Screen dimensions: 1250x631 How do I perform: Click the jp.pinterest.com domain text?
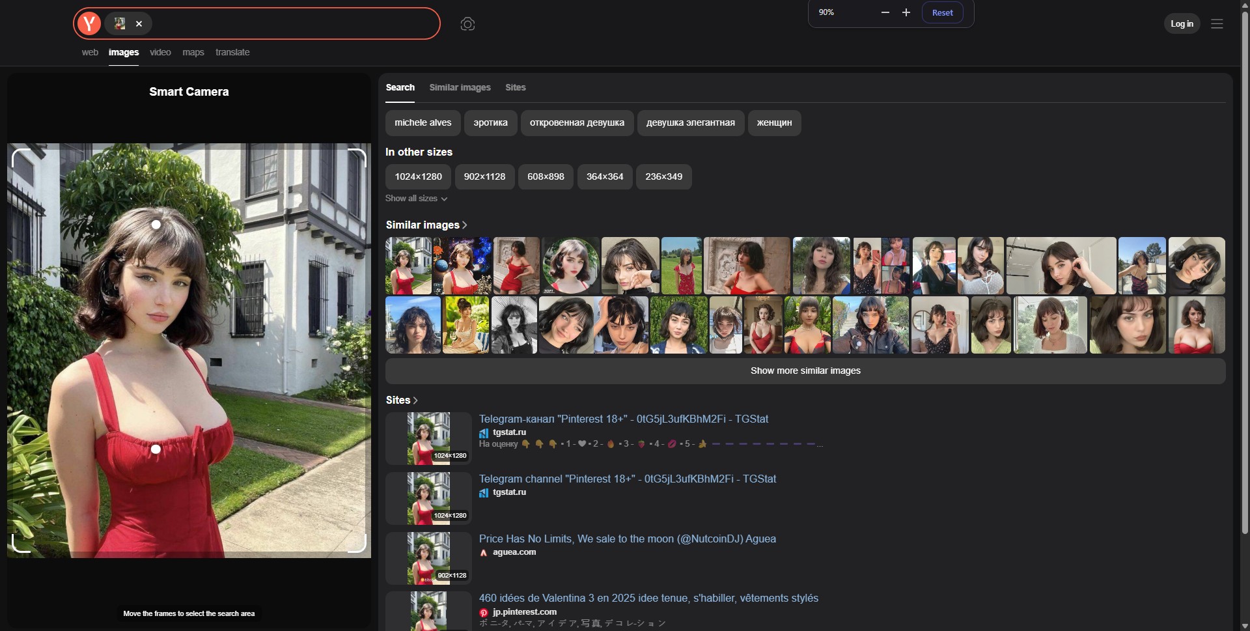(x=525, y=612)
